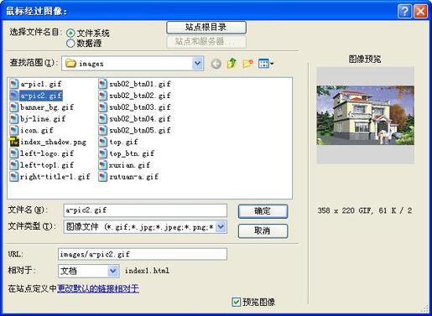Select the zutuan-a.gif file icon
This screenshot has width=432, height=316.
103,177
